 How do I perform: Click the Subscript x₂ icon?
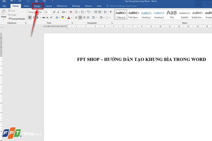pos(47,17)
